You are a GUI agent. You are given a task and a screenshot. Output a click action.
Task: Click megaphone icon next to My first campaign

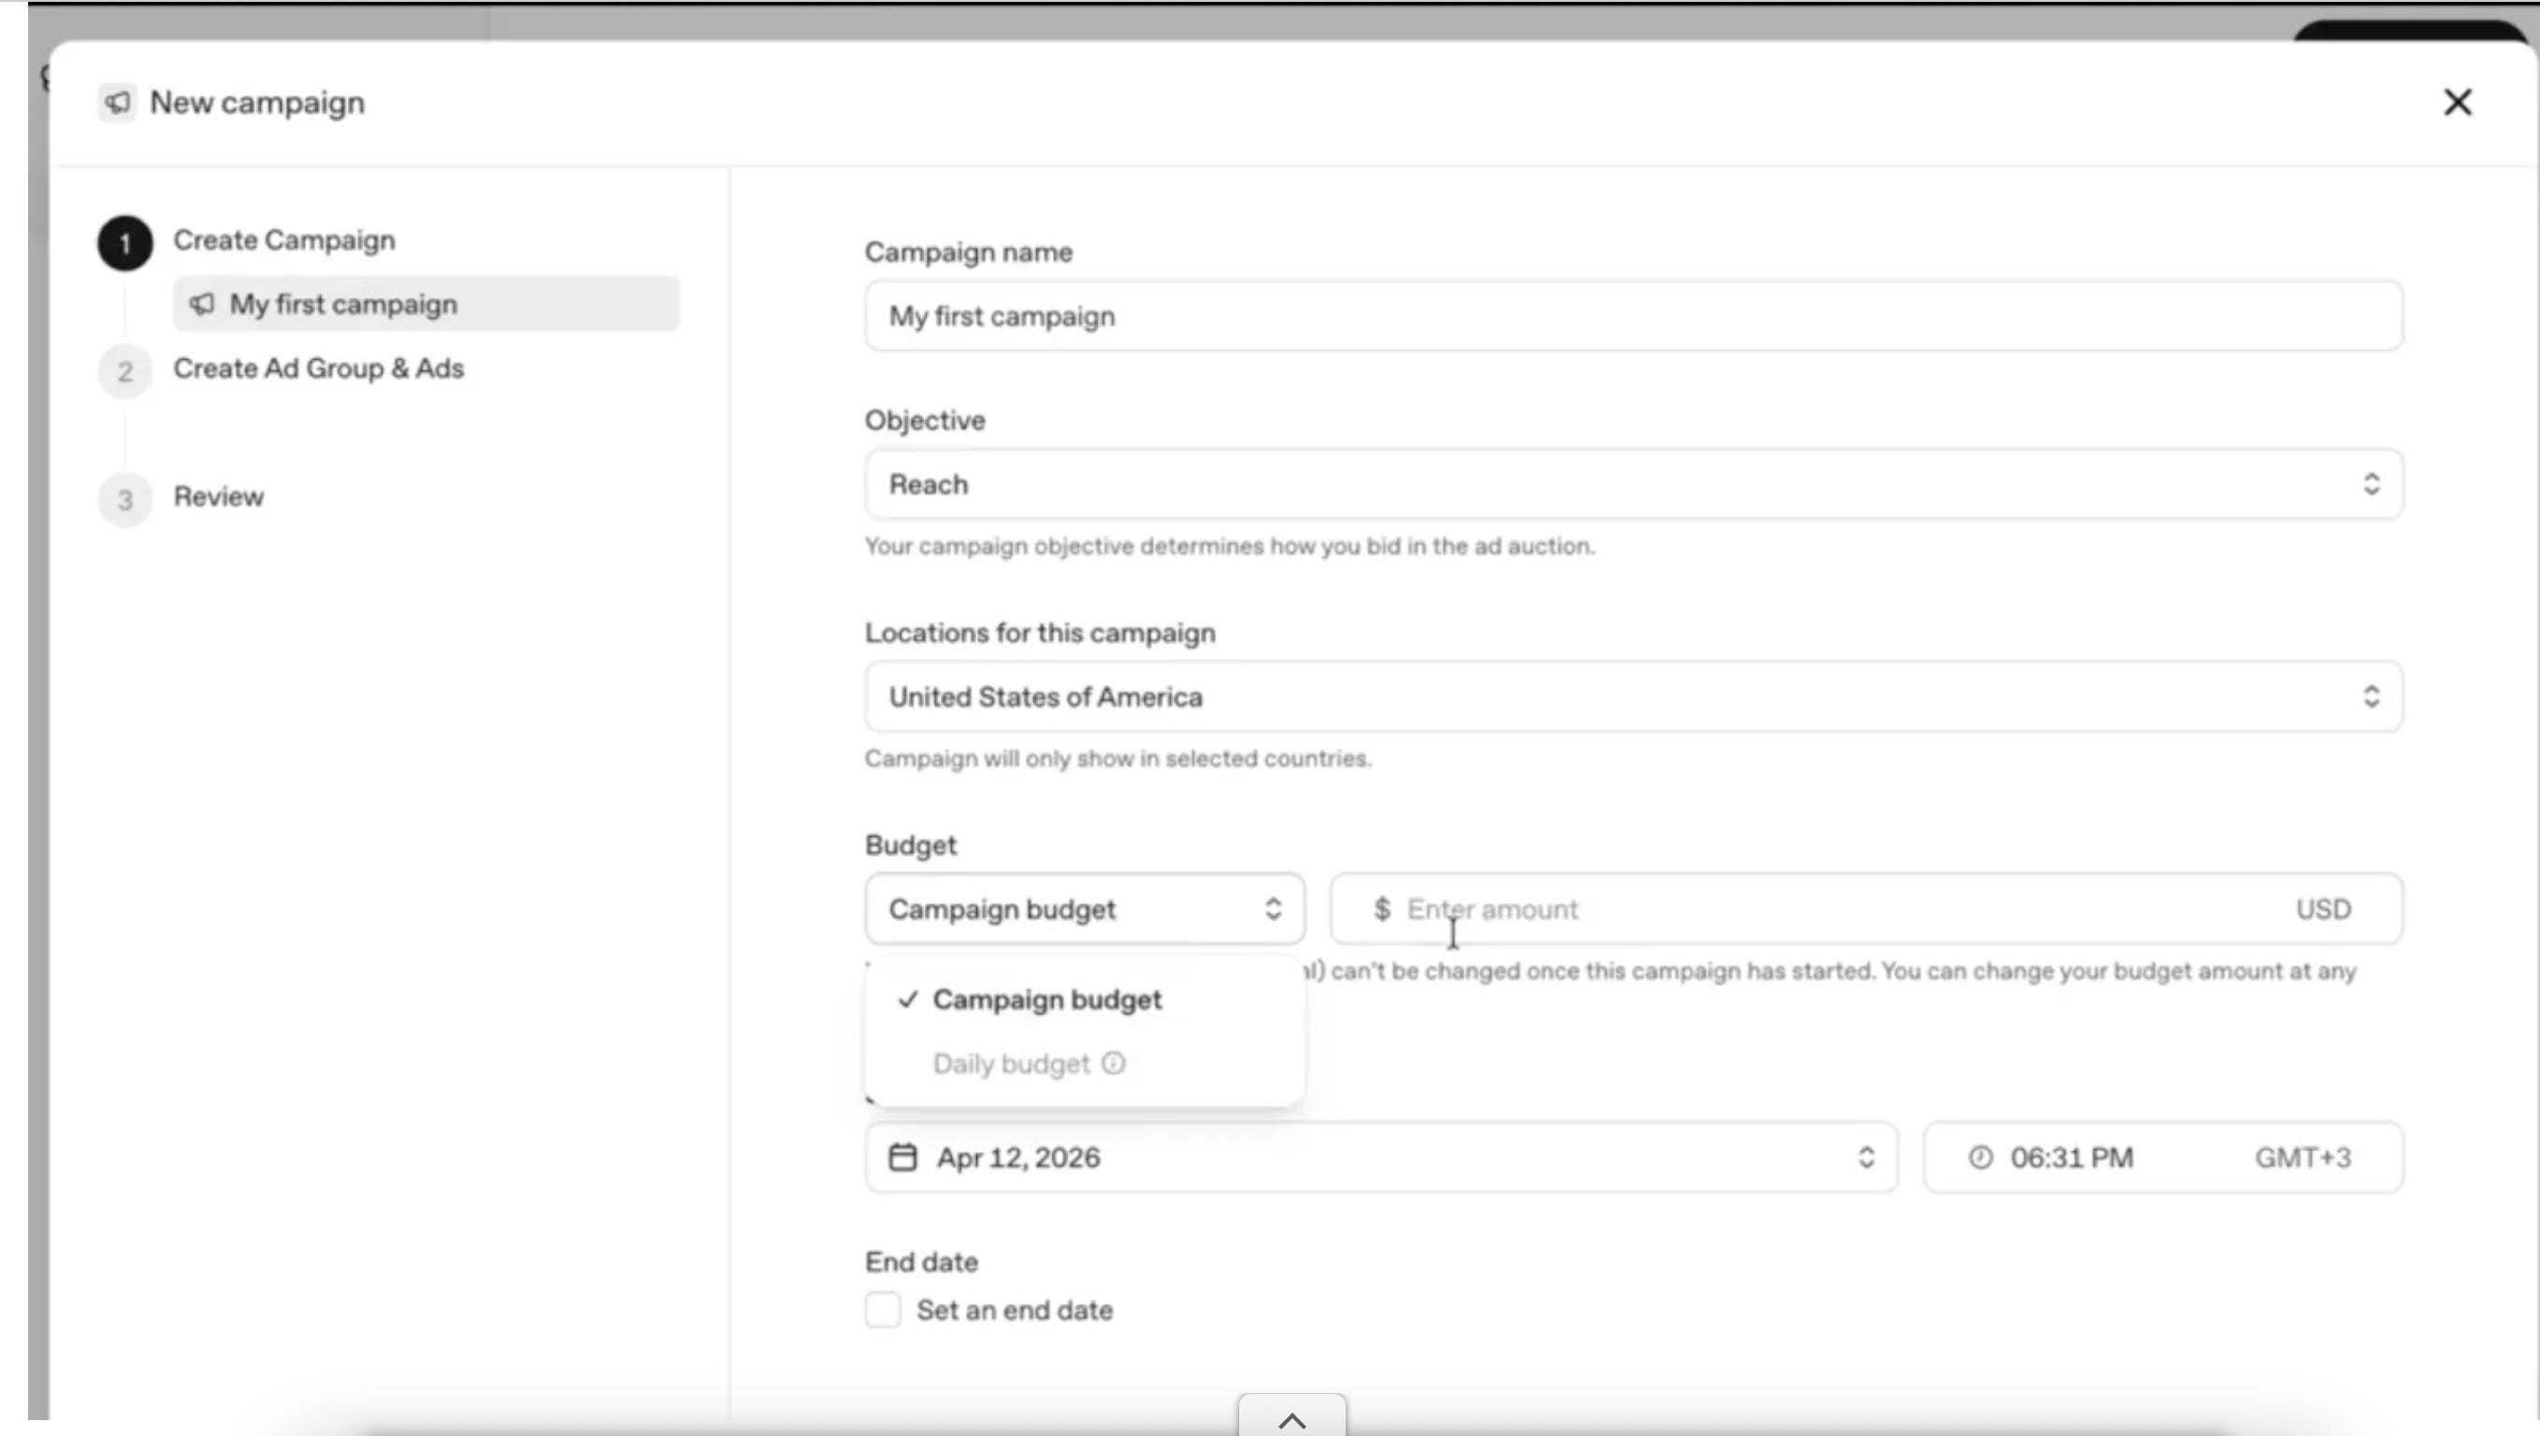click(x=202, y=304)
